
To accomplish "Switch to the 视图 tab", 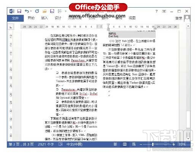I will coord(132,18).
